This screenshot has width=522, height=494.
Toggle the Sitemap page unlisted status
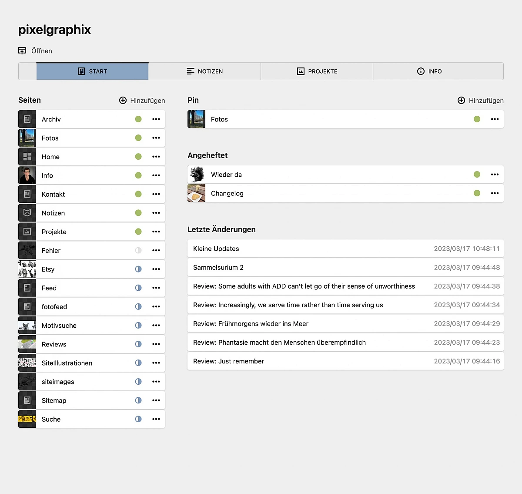(138, 400)
